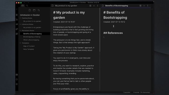Viewport: 169px width, 95px height.
Task: Open settings gear in ribbon
Action: (17, 84)
